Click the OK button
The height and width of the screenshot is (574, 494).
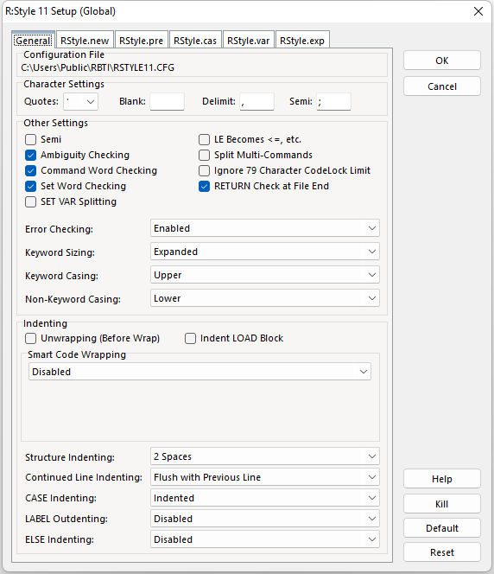click(x=441, y=61)
